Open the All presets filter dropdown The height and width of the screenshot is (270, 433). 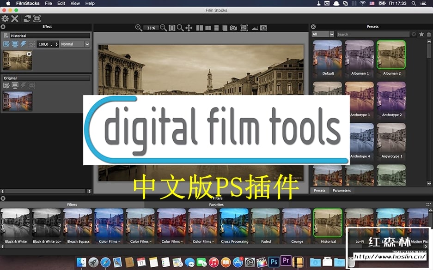pos(323,34)
